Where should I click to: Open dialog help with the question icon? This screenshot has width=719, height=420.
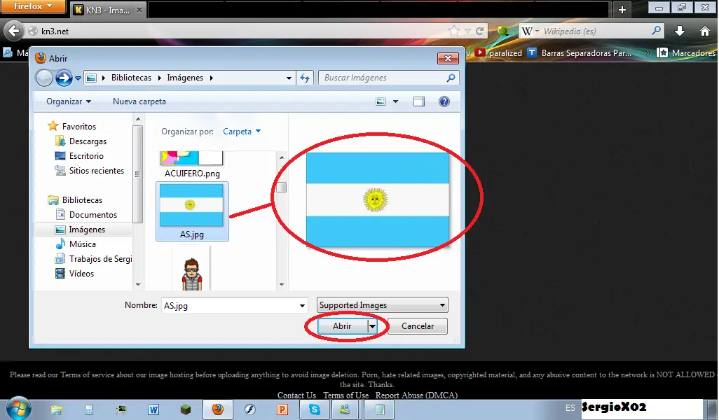coord(444,101)
